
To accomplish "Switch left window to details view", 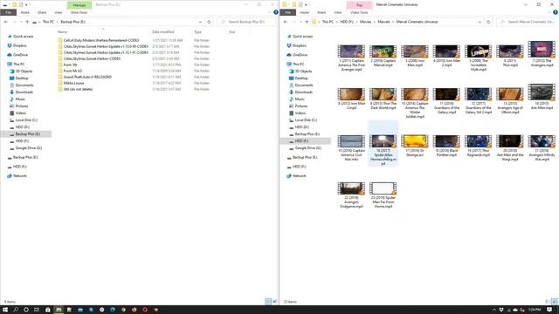I will pyautogui.click(x=268, y=302).
